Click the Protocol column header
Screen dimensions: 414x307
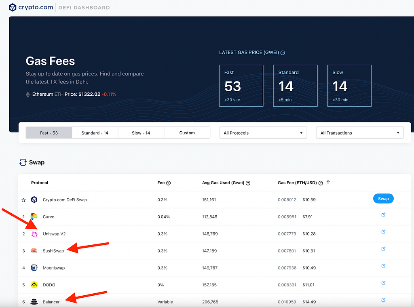[40, 183]
